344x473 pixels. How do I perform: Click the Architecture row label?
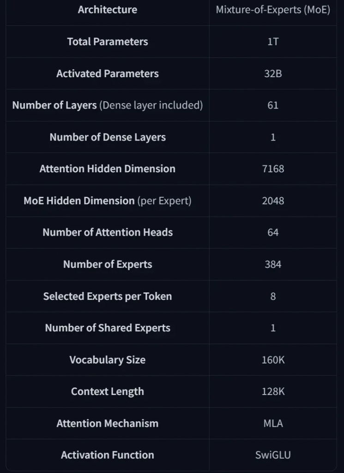point(107,10)
